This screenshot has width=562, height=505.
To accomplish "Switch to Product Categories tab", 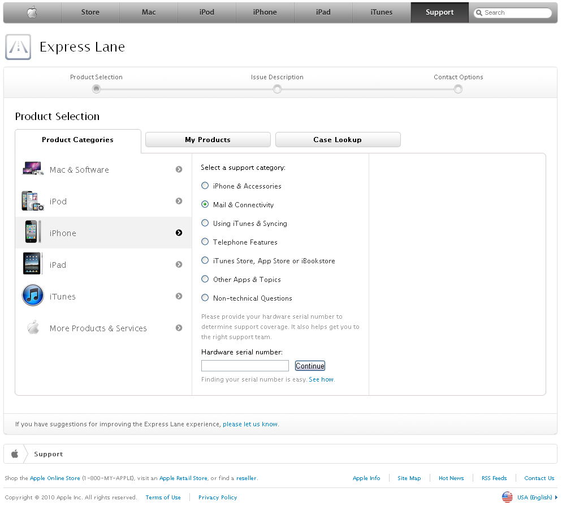I will click(78, 140).
